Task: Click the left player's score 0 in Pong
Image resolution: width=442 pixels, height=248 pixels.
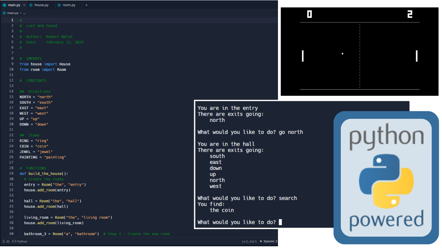Action: pyautogui.click(x=309, y=14)
